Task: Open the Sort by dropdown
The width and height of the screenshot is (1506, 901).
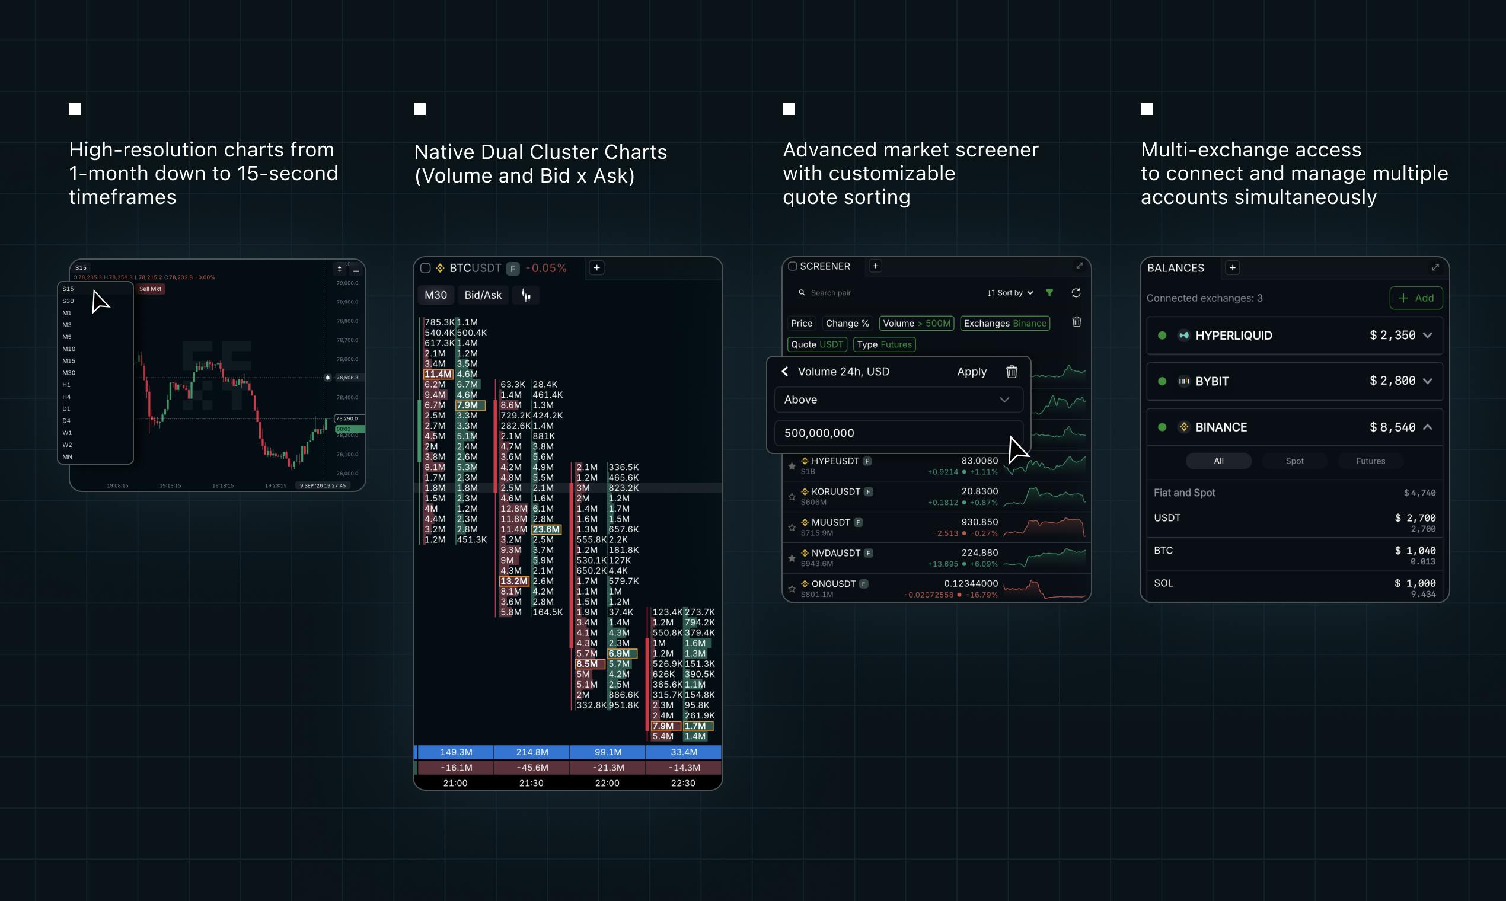Action: [1010, 293]
